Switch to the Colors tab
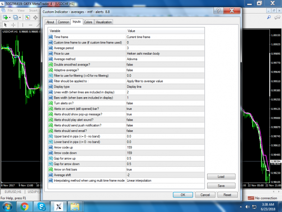282x212 pixels. (x=88, y=22)
